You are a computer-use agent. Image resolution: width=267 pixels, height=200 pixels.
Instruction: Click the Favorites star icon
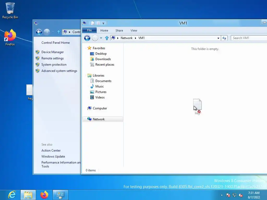pyautogui.click(x=89, y=48)
